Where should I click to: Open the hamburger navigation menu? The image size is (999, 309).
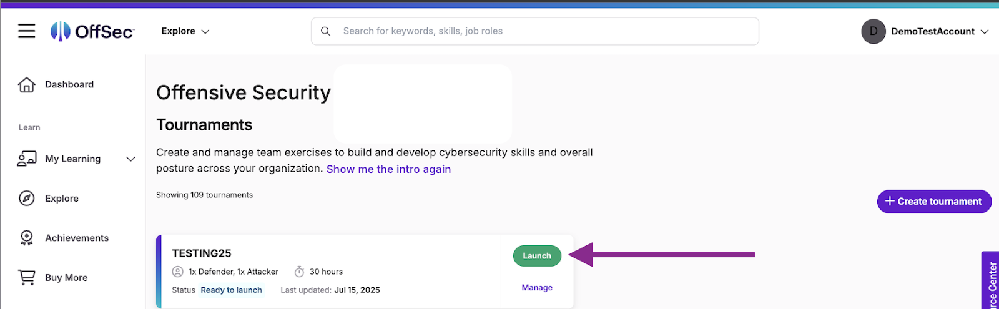pos(26,31)
